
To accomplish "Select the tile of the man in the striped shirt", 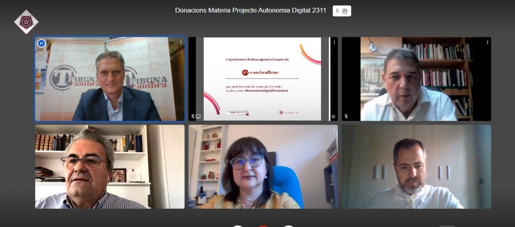I will point(110,167).
